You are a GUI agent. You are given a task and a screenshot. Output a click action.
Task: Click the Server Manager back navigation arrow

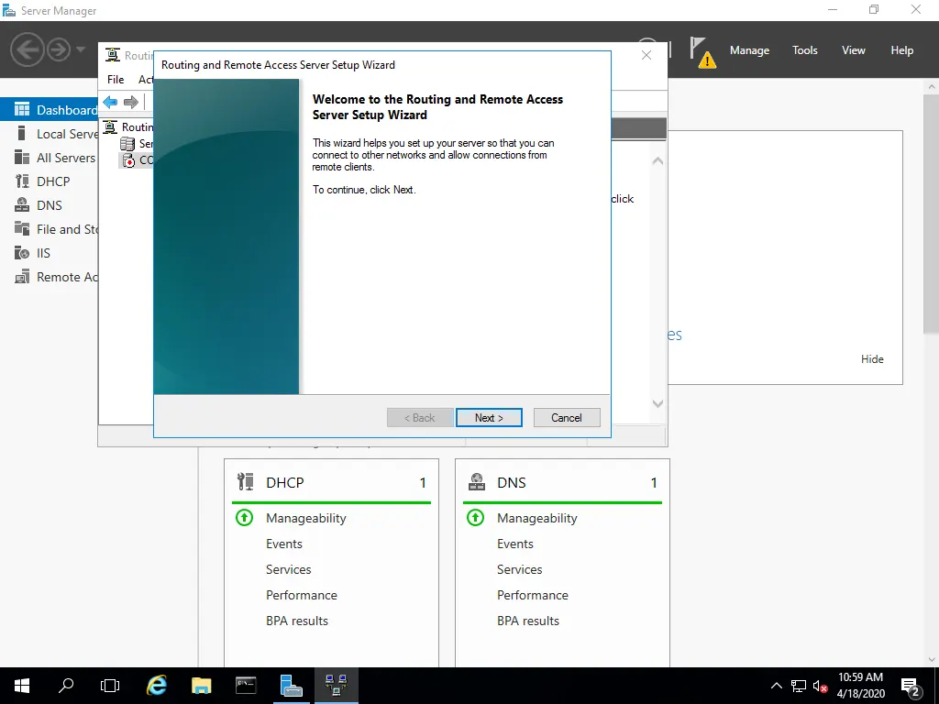(27, 49)
